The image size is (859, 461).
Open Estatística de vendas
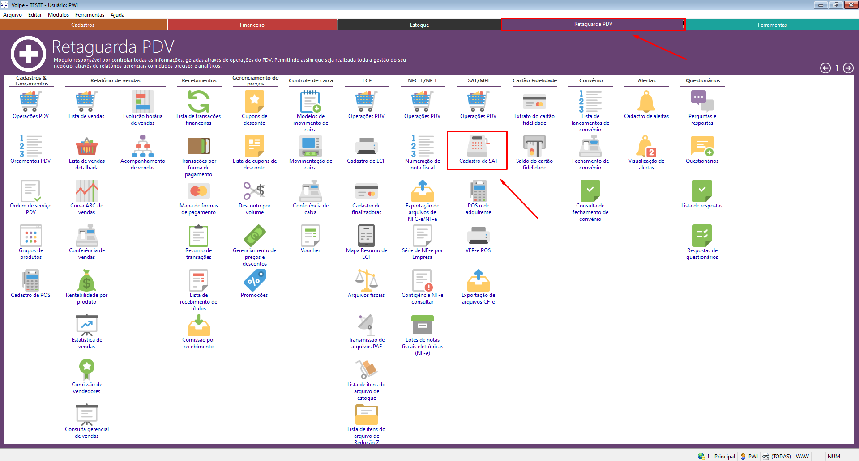click(87, 332)
